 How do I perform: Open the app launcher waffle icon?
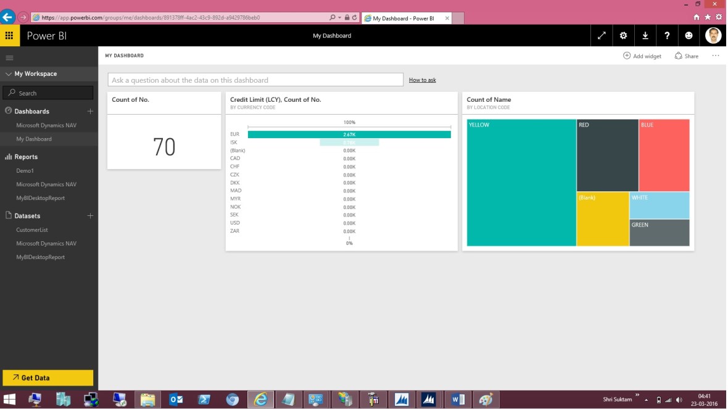click(x=9, y=36)
